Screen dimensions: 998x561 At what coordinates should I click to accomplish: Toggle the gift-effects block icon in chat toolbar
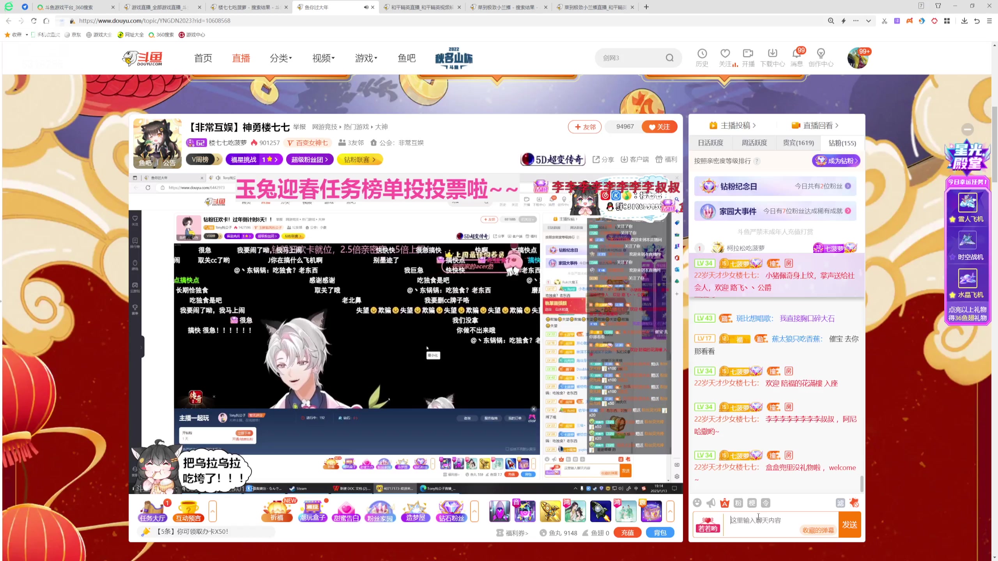click(854, 503)
